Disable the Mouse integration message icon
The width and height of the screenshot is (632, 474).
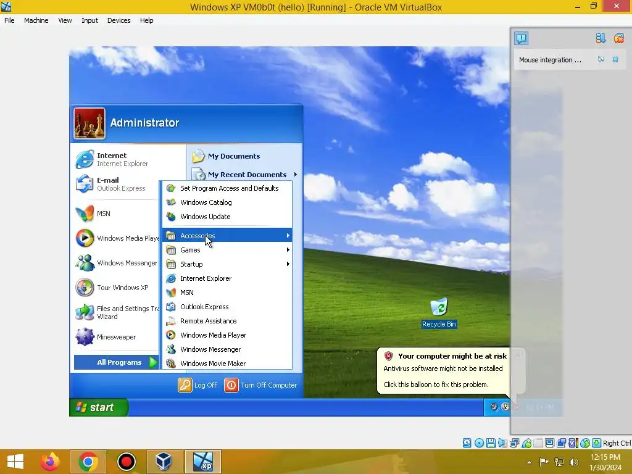pos(601,60)
